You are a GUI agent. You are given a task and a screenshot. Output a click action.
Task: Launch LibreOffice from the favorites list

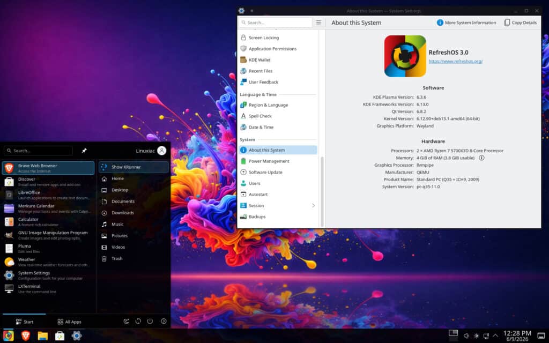(x=48, y=195)
